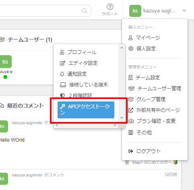The height and width of the screenshot is (190, 194).
Task: Click ks avatar beside 12日前 comment
Action: tap(4, 179)
